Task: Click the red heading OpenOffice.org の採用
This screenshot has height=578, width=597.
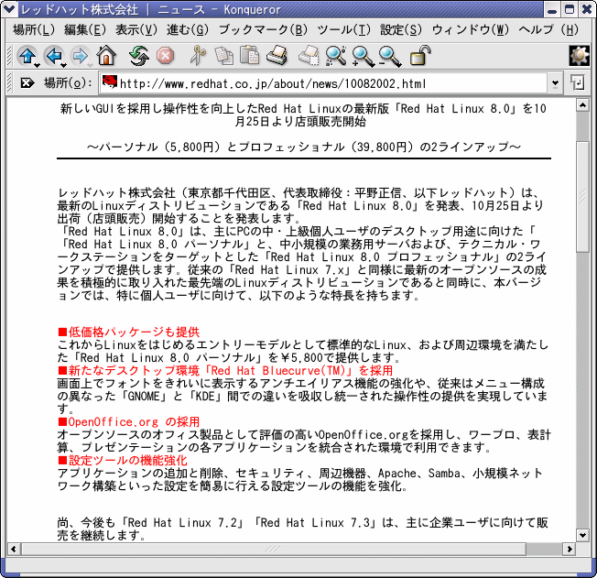Action: point(129,421)
